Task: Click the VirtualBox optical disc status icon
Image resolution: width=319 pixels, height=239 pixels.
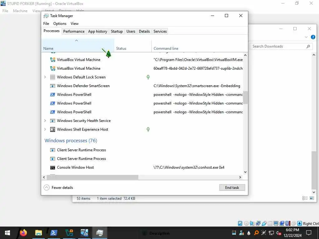Action: click(x=246, y=223)
